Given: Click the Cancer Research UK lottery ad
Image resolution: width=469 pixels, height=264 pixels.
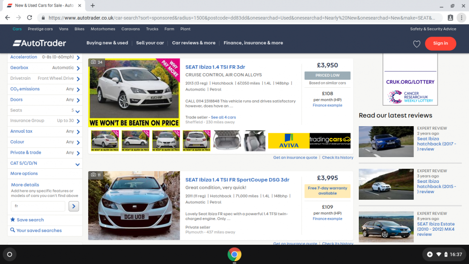Looking at the screenshot, I should click(410, 80).
